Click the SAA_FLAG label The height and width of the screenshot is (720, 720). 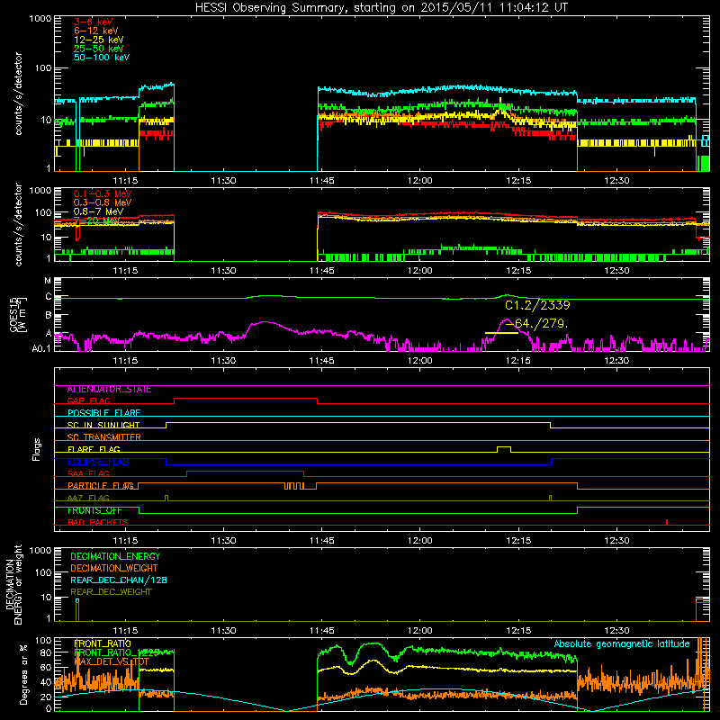(88, 473)
